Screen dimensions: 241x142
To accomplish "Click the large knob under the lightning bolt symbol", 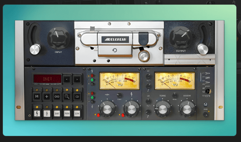I will 131,109.
